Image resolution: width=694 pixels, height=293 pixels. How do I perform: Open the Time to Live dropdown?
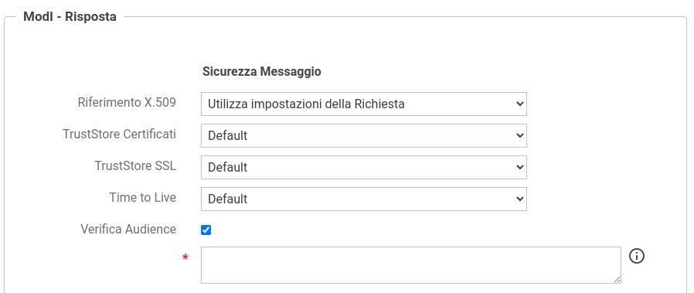(x=364, y=199)
